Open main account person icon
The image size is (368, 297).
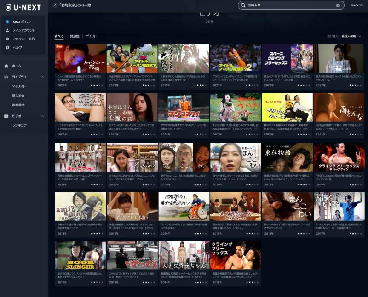coord(7,30)
